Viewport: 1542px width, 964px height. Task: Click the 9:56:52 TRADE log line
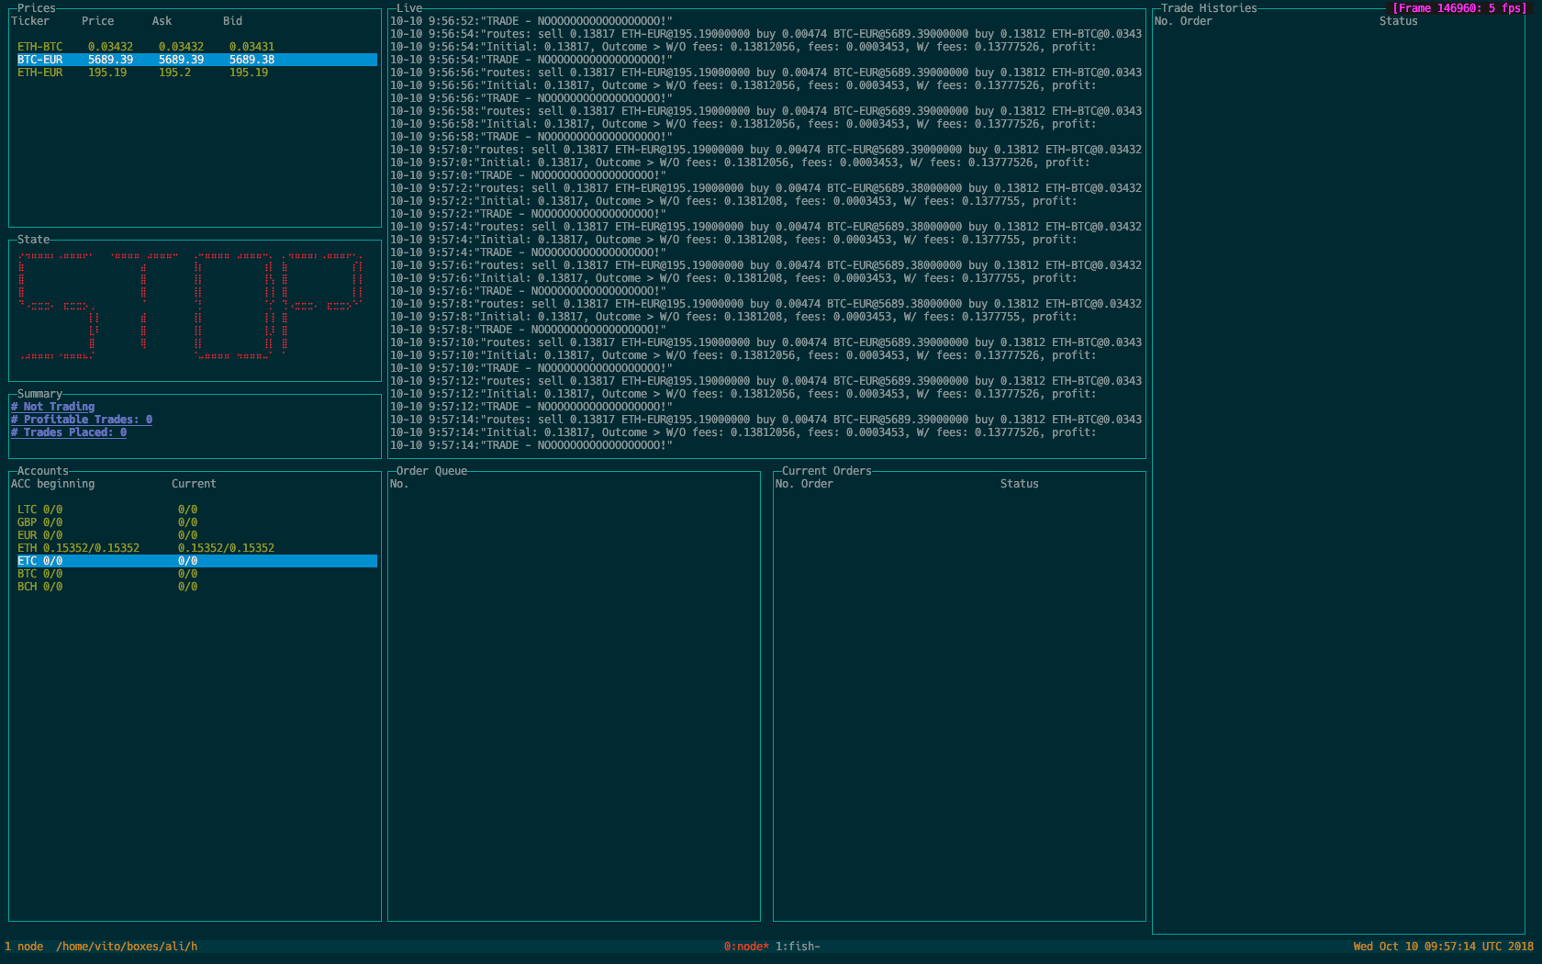tap(531, 21)
